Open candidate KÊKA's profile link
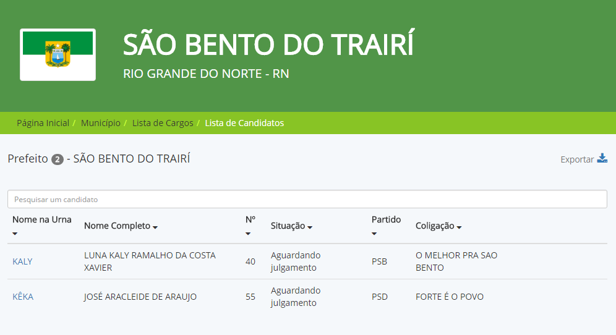This screenshot has width=616, height=335. (x=23, y=297)
